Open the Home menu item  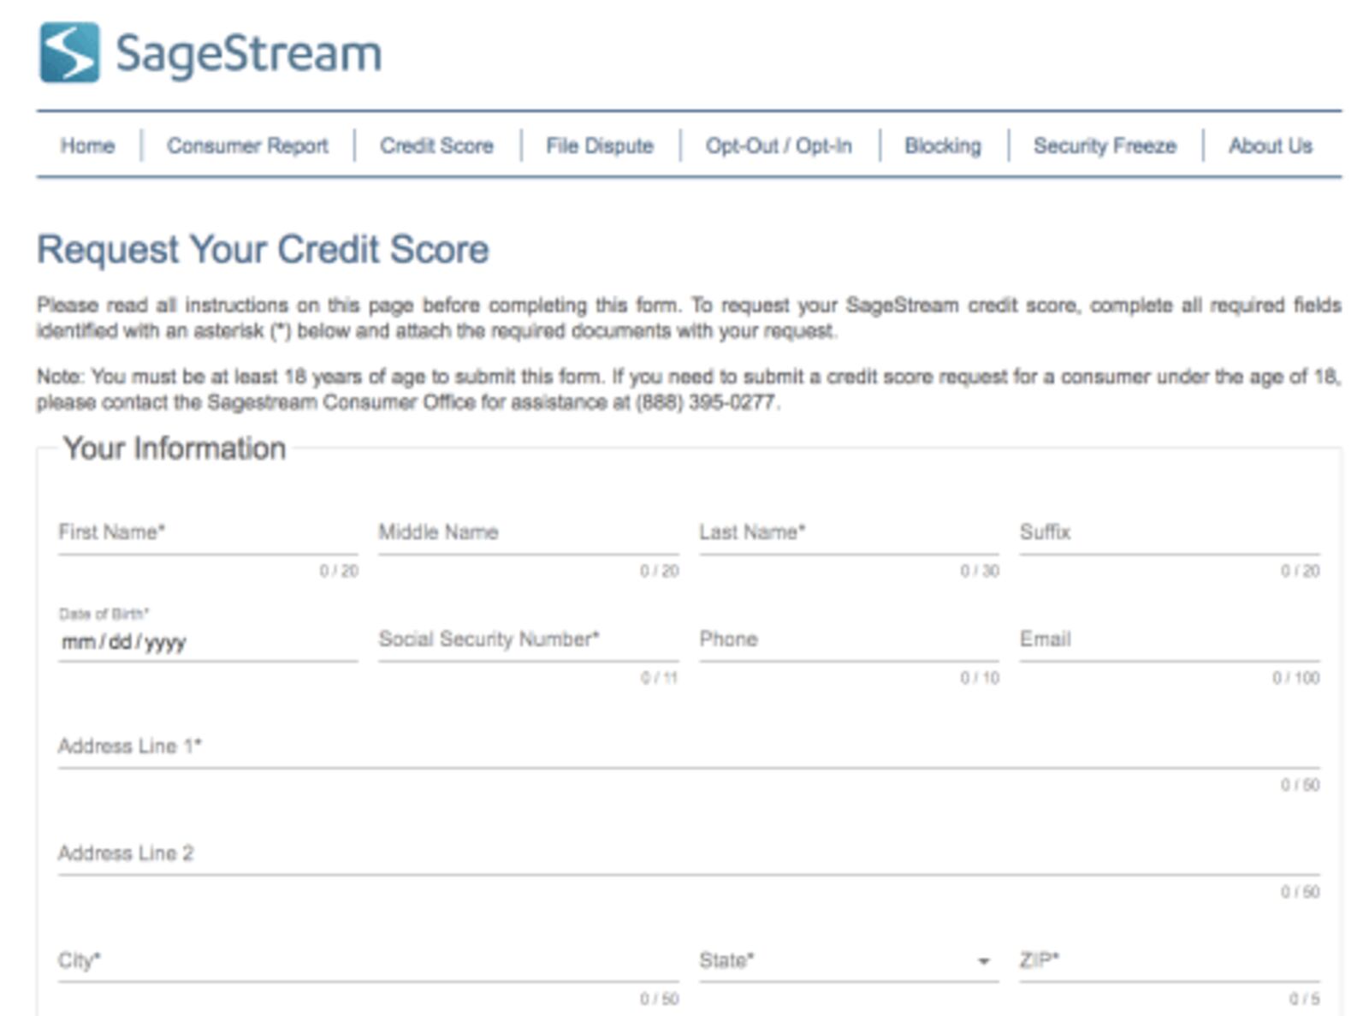pyautogui.click(x=87, y=146)
